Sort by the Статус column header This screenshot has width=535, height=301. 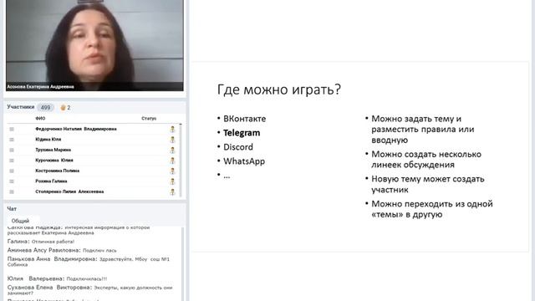point(149,119)
